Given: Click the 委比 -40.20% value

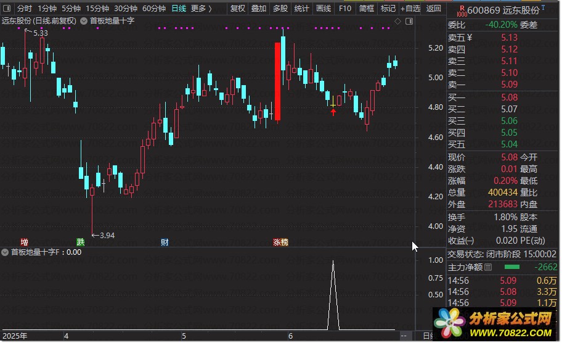Looking at the screenshot, I should pos(501,25).
